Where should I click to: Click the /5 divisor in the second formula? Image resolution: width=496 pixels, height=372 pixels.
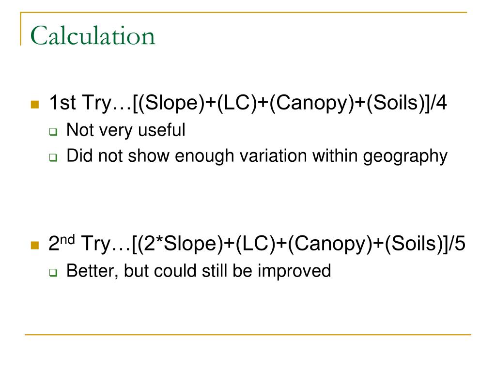(456, 244)
